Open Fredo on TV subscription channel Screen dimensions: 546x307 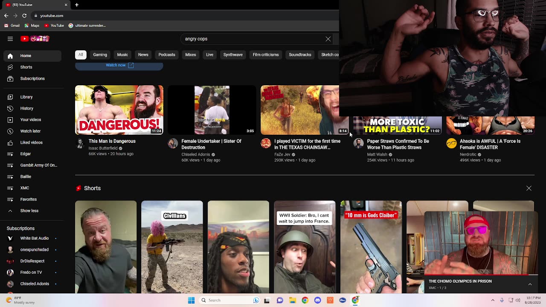tap(32, 272)
